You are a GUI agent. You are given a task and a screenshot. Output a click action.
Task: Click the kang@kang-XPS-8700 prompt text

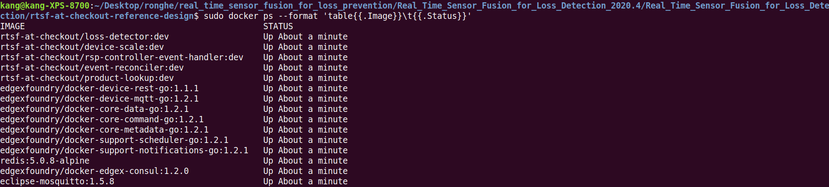point(45,6)
